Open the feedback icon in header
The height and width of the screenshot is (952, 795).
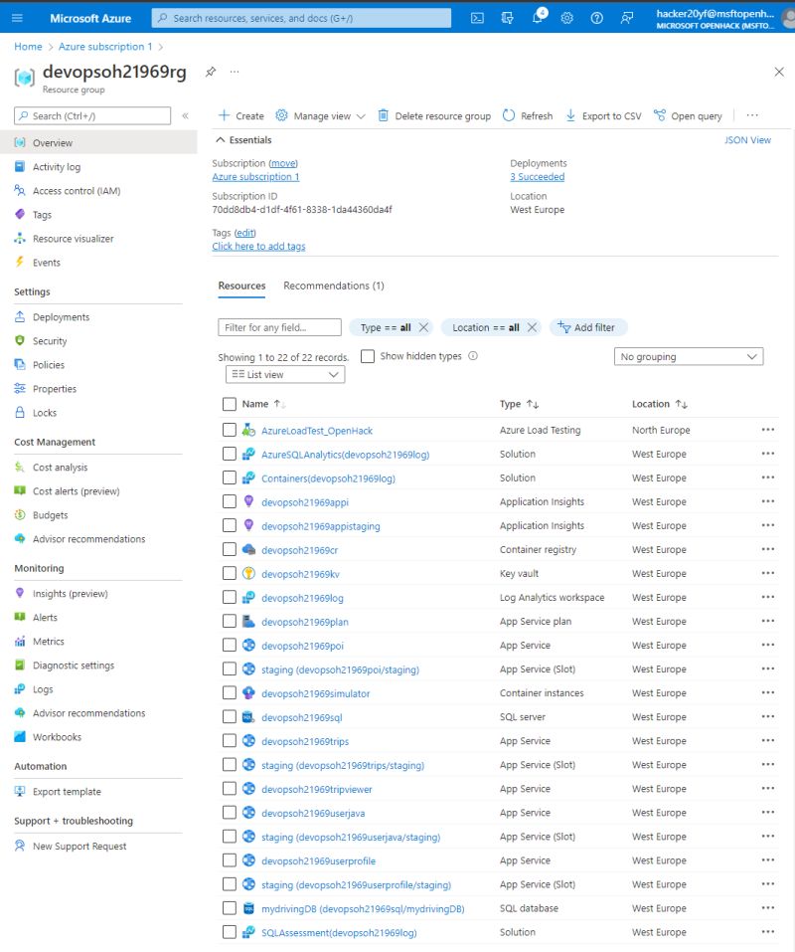coord(626,18)
